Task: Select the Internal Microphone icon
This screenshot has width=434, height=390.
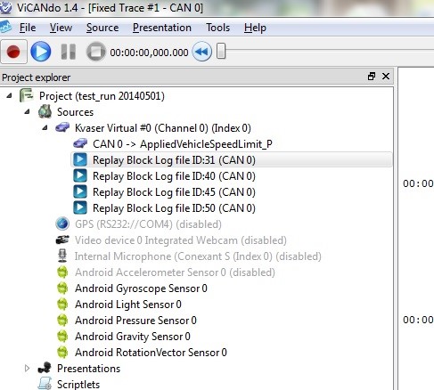Action: coord(62,256)
